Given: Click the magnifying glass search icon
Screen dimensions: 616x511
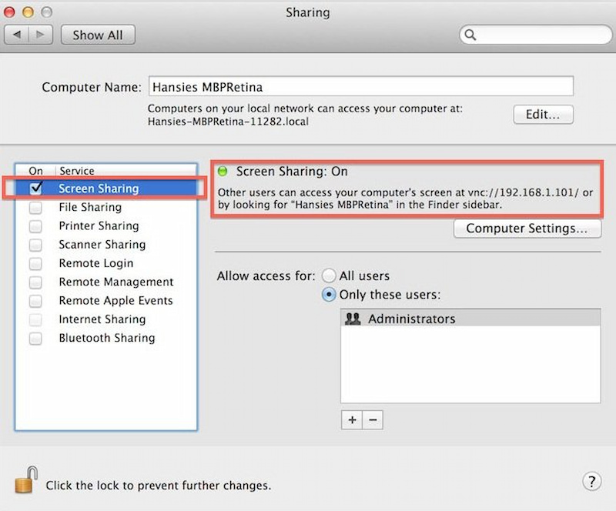Looking at the screenshot, I should [x=470, y=35].
